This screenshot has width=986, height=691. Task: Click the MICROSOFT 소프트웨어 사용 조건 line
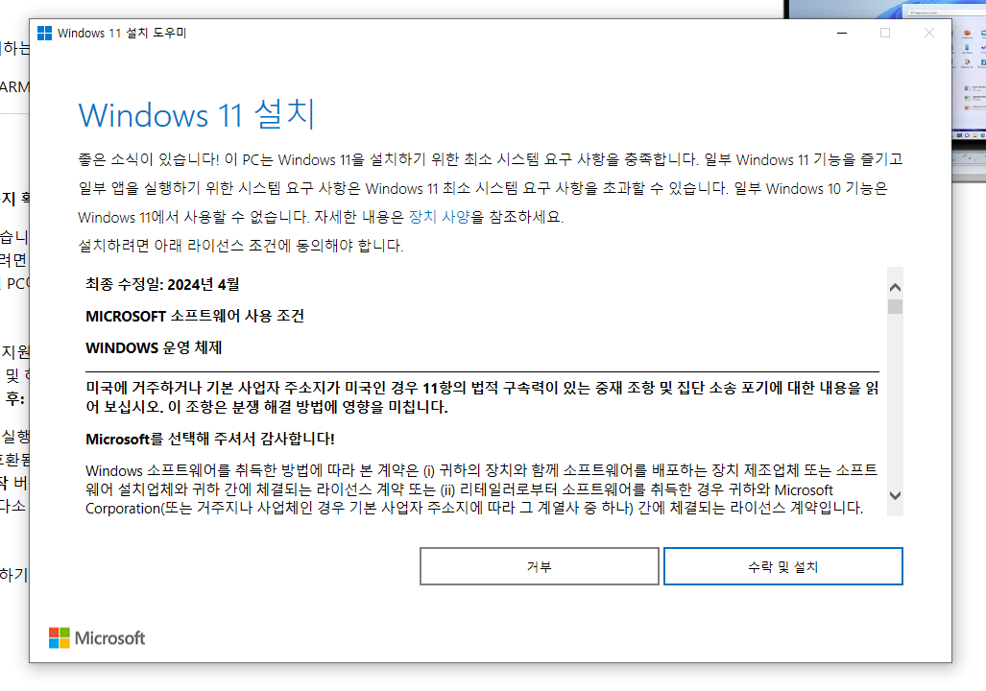click(195, 316)
